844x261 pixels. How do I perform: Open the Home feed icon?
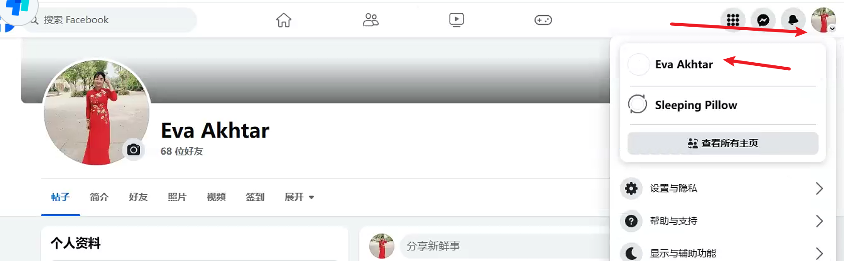click(284, 20)
